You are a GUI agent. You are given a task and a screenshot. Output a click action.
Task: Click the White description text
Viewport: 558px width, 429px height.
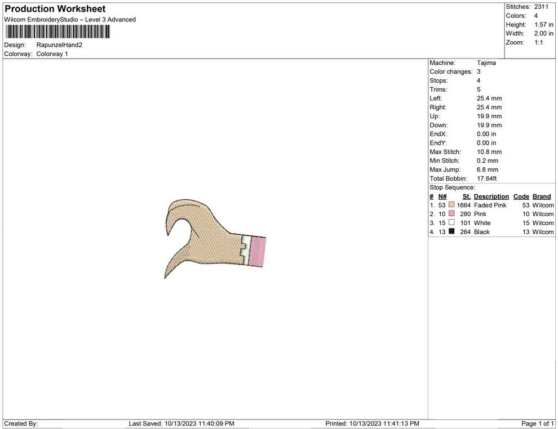(x=482, y=223)
